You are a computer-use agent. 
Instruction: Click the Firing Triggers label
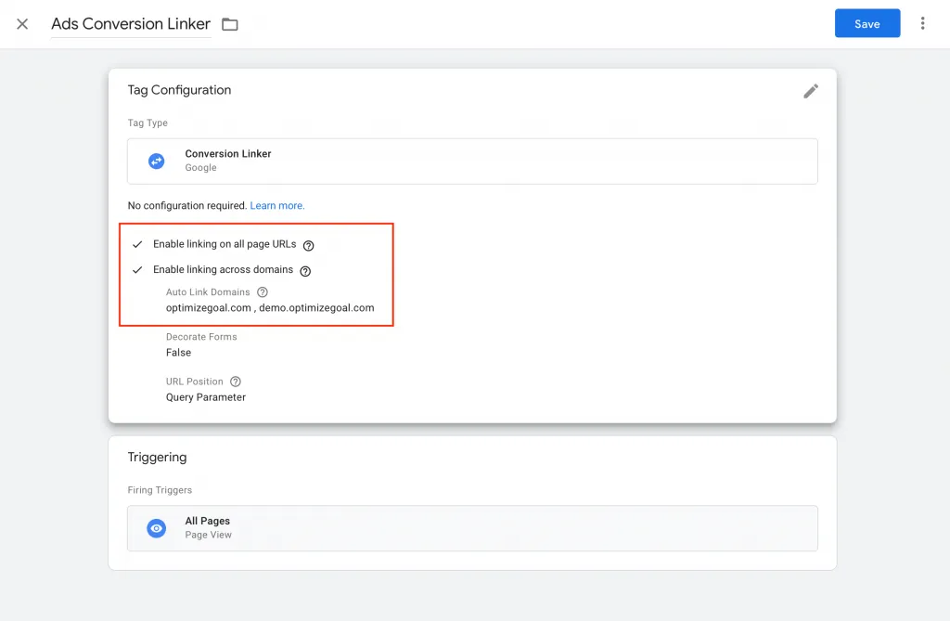pos(160,490)
